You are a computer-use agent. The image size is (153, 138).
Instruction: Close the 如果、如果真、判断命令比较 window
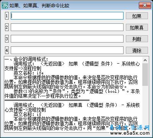pyautogui.click(x=145, y=5)
